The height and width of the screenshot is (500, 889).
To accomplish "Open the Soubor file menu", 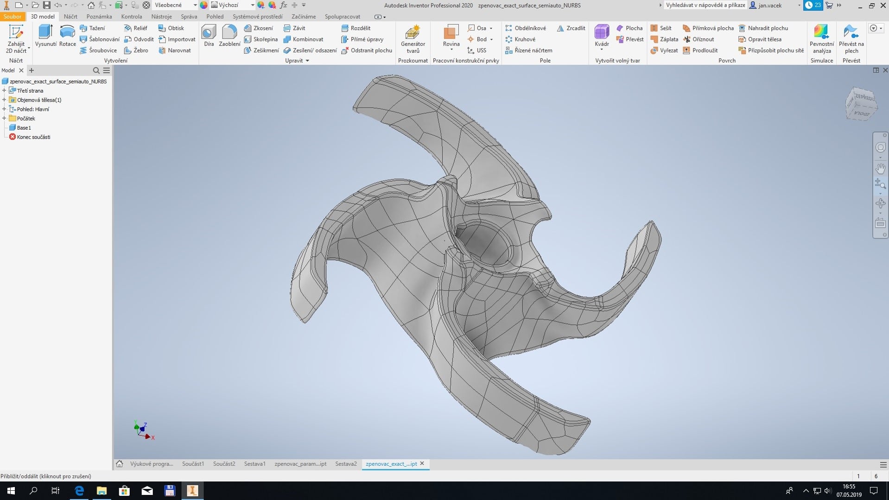I will click(13, 17).
